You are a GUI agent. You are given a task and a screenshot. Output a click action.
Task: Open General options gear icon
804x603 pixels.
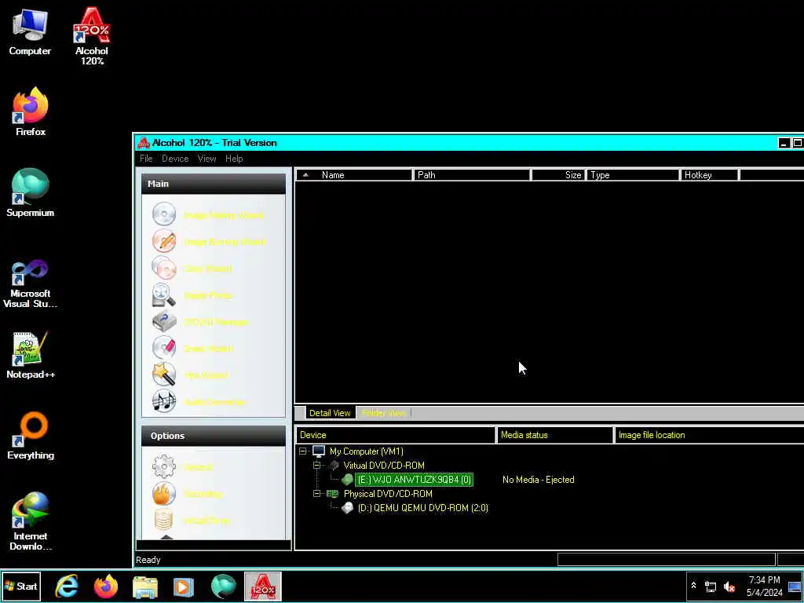(x=164, y=466)
